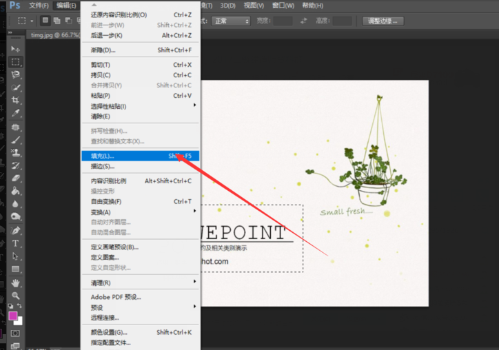
Task: Enable the New Selection mode button
Action: click(45, 21)
